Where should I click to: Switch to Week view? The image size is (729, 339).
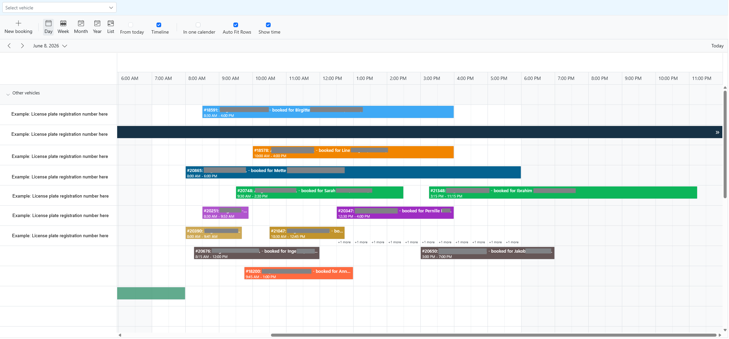tap(63, 27)
